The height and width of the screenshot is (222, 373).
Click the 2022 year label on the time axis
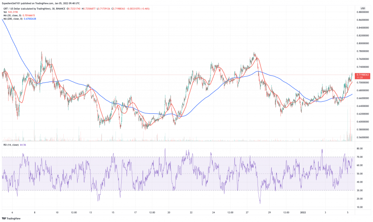303,212
